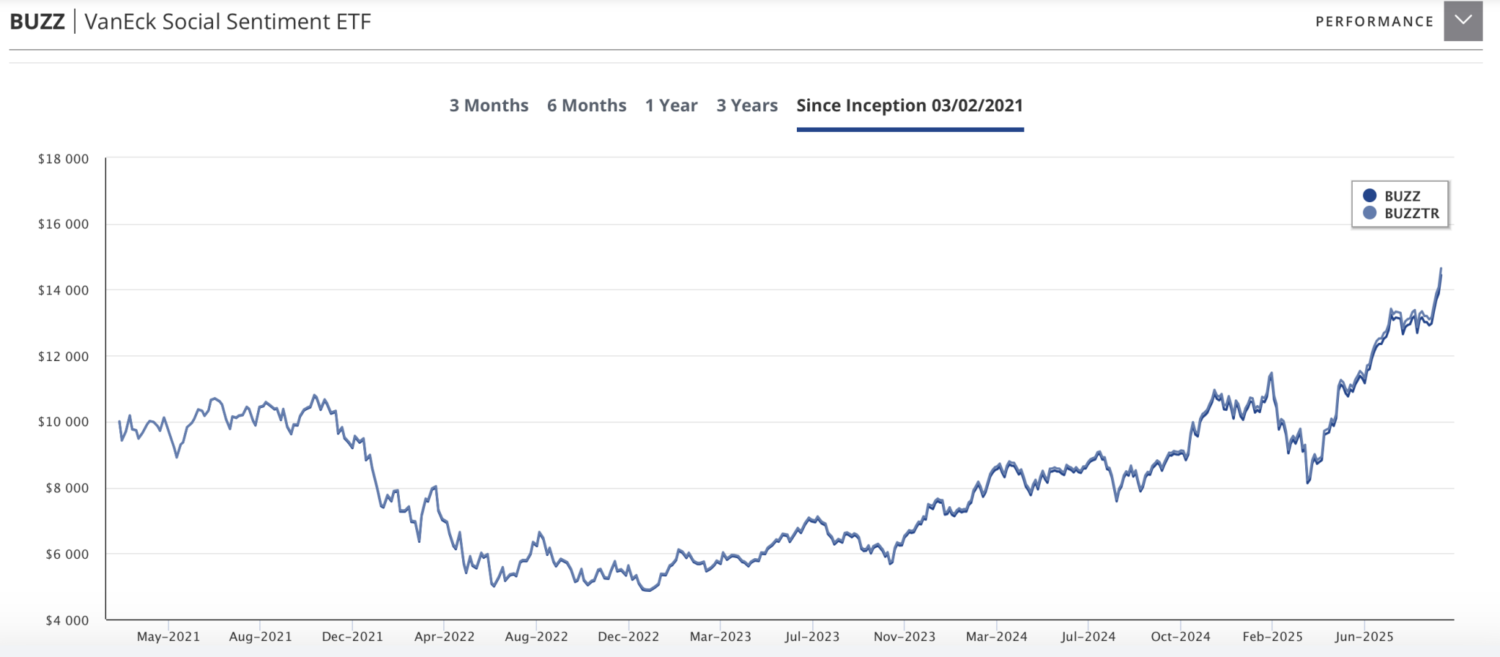
Task: Click the $4 000 axis label
Action: (67, 620)
